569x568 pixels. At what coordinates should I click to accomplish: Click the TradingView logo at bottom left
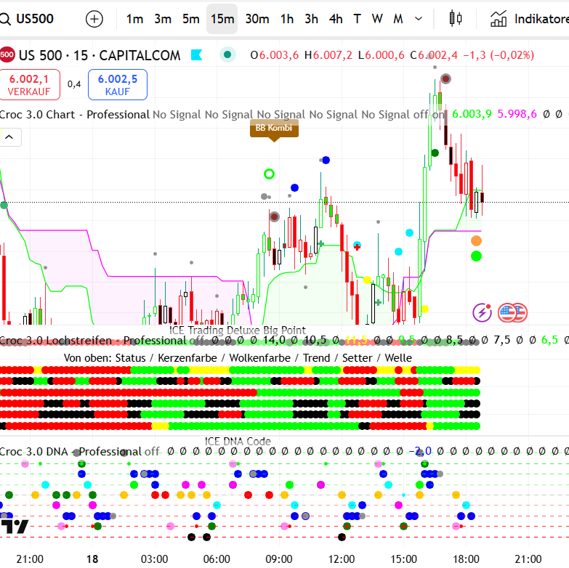click(15, 525)
